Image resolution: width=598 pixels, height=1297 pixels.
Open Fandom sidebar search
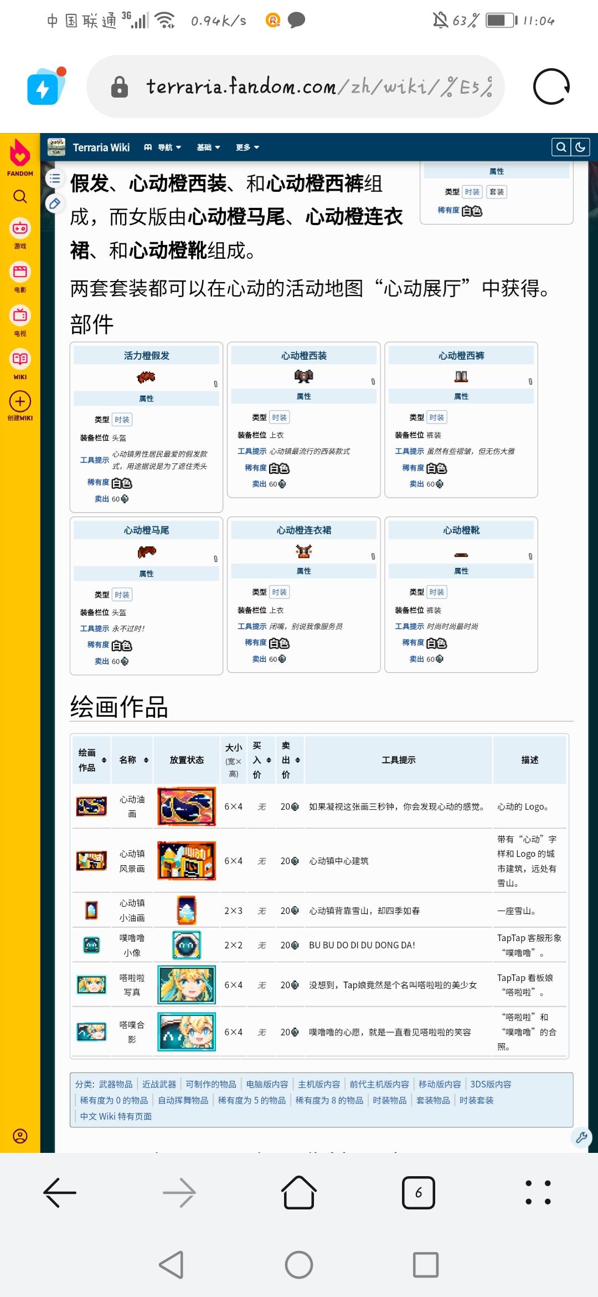click(20, 196)
